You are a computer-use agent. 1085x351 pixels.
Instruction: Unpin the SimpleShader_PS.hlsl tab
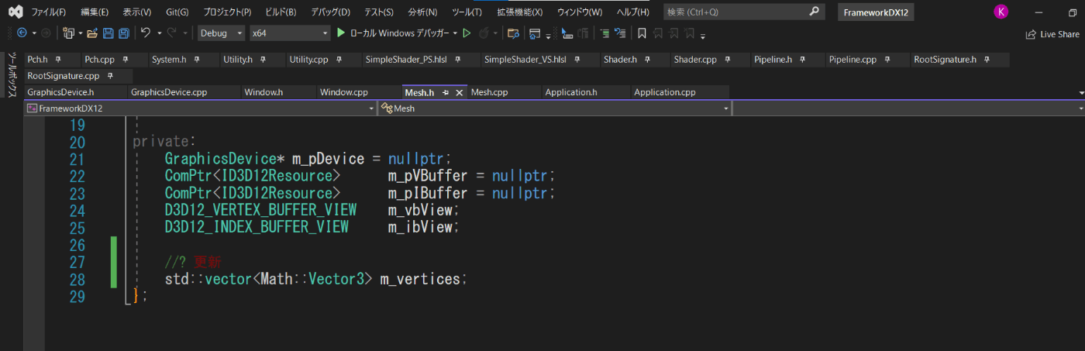pyautogui.click(x=459, y=60)
